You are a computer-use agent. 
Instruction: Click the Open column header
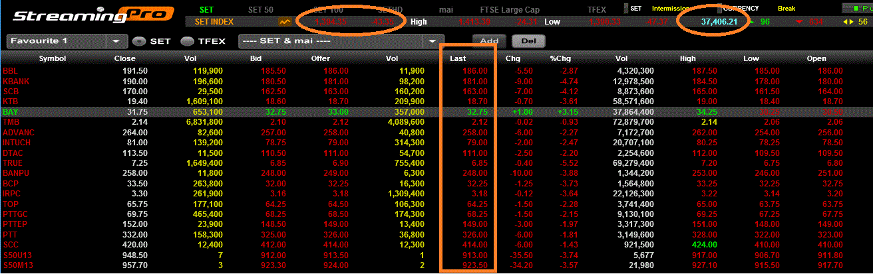point(816,58)
